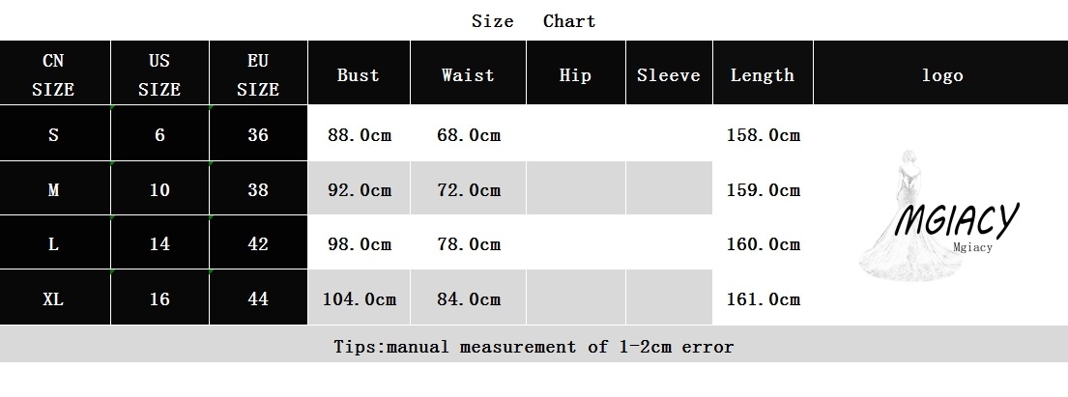Click the Length column header
The width and height of the screenshot is (1068, 397).
pos(763,72)
